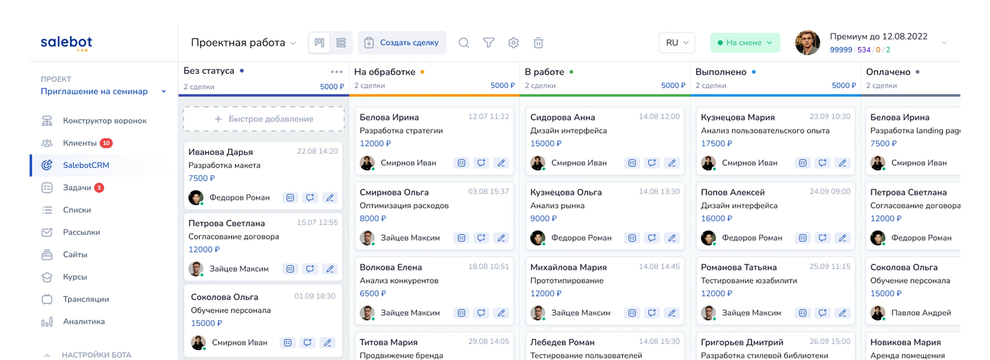The height and width of the screenshot is (360, 990).
Task: Click Павлов Андрей manager on Соколова Ольга card
Action: click(x=921, y=313)
